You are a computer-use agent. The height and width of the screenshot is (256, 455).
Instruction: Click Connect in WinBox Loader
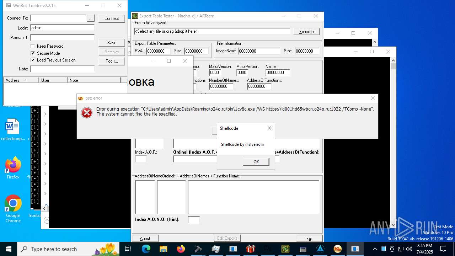[x=112, y=18]
